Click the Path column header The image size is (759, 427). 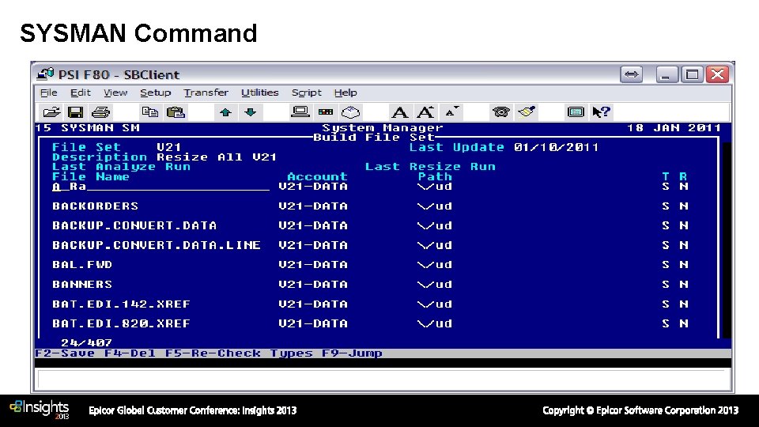[x=435, y=176]
